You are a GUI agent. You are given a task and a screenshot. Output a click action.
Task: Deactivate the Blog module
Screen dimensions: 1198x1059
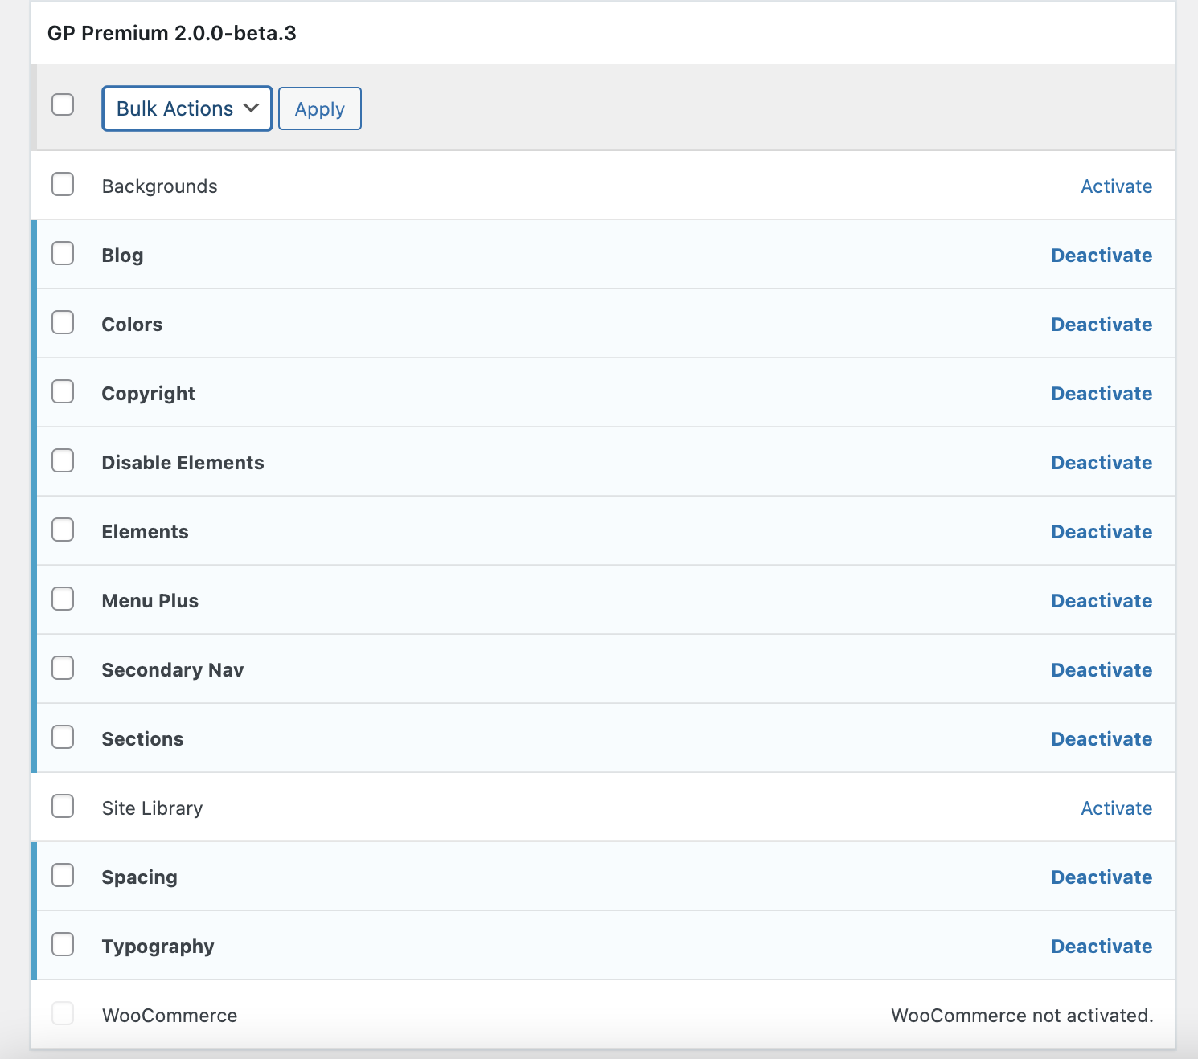point(1102,256)
